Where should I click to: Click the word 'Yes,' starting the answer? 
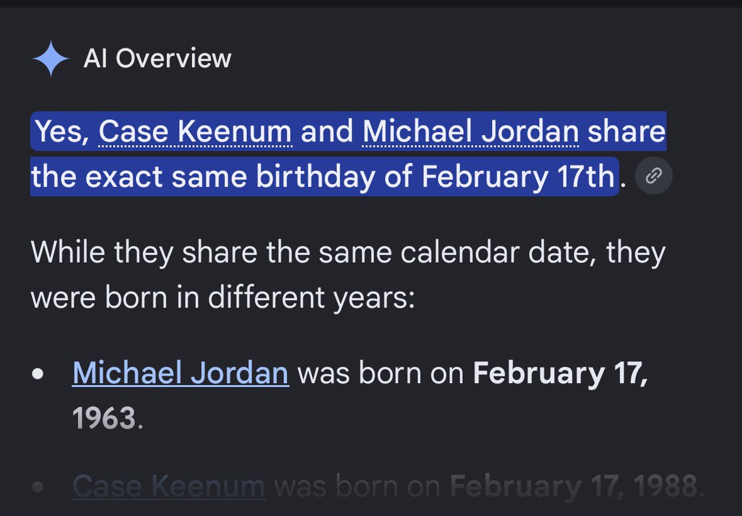coord(62,131)
